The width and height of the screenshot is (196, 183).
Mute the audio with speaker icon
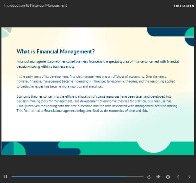click(x=158, y=177)
